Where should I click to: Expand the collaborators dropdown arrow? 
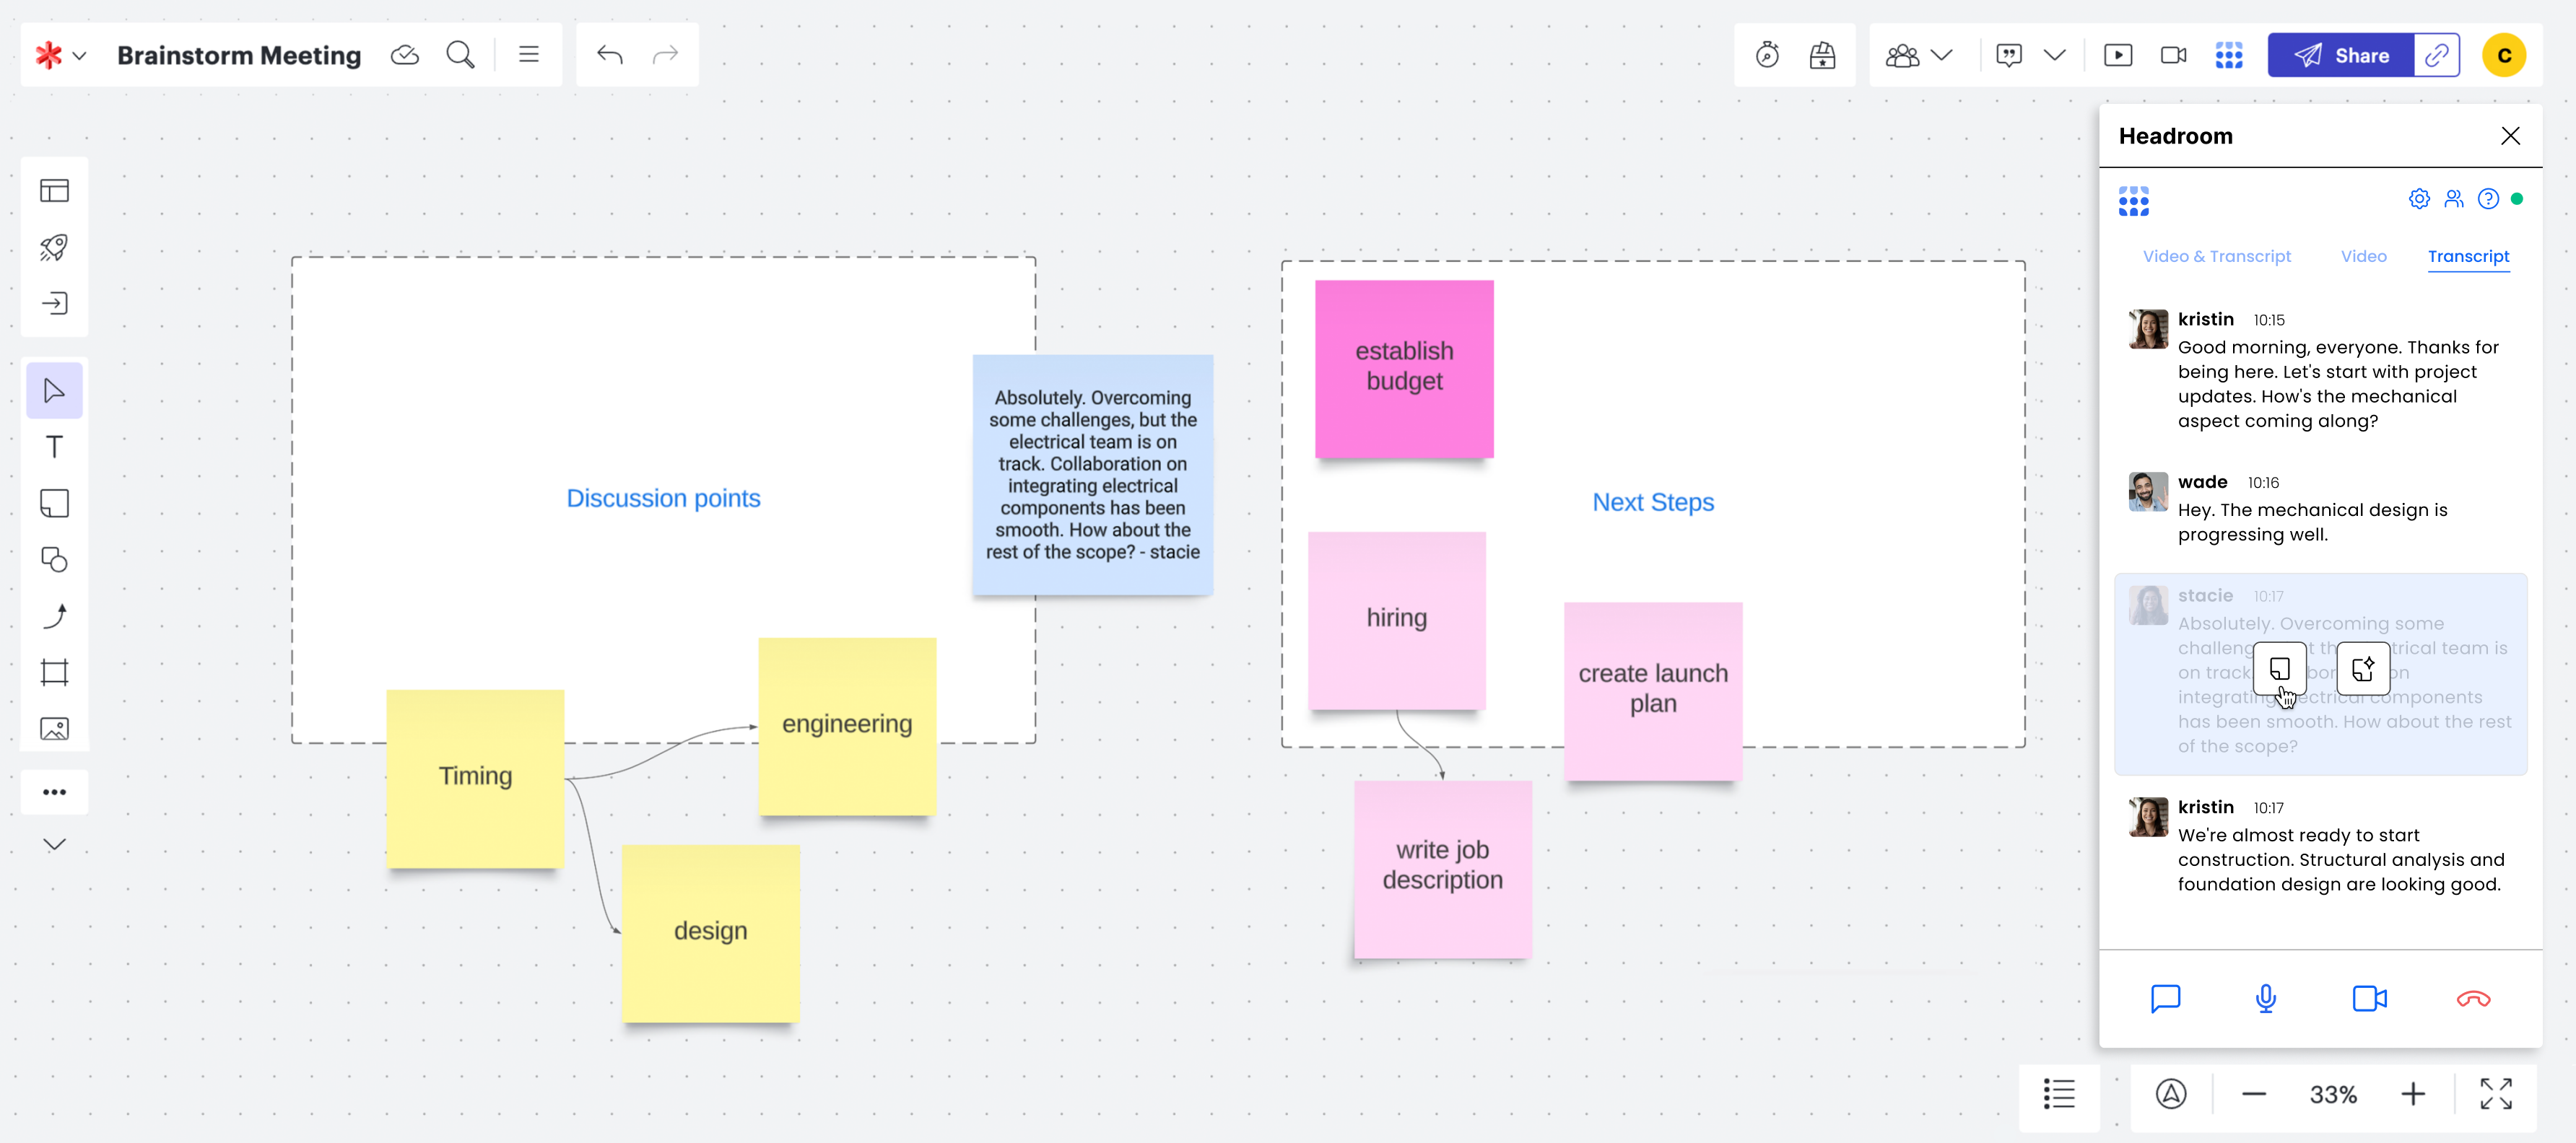pos(1941,55)
